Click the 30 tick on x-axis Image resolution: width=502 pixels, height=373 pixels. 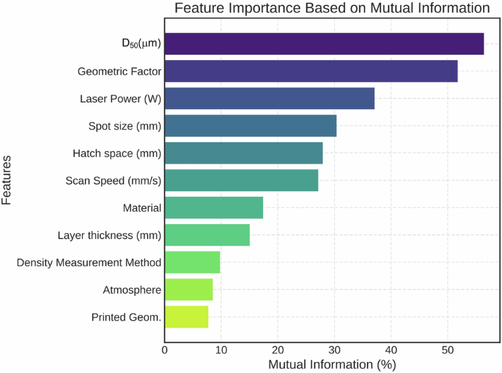[x=335, y=350]
